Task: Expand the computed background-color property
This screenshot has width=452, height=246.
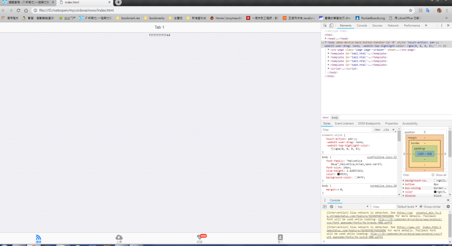Action: coord(403,181)
